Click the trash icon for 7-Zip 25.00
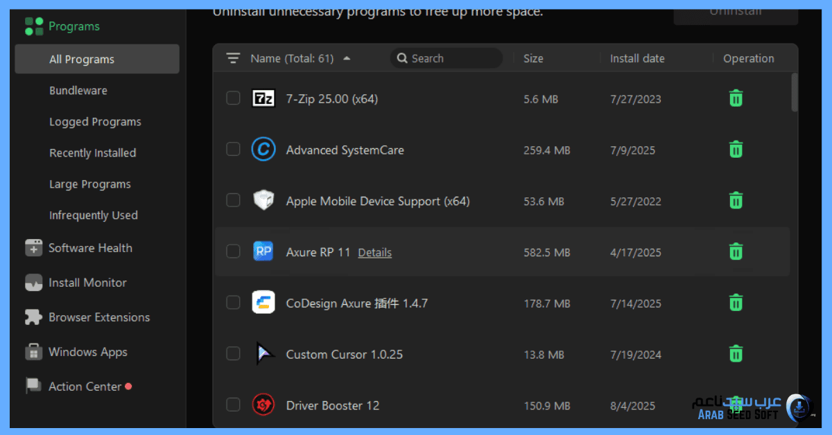832x435 pixels. (736, 98)
